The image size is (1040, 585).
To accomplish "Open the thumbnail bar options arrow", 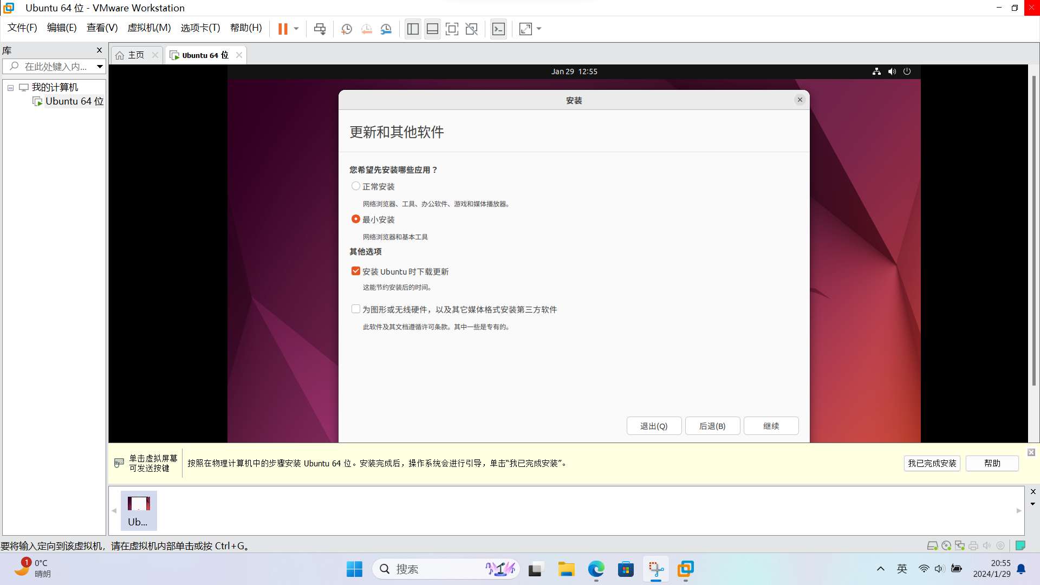I will (x=1033, y=504).
